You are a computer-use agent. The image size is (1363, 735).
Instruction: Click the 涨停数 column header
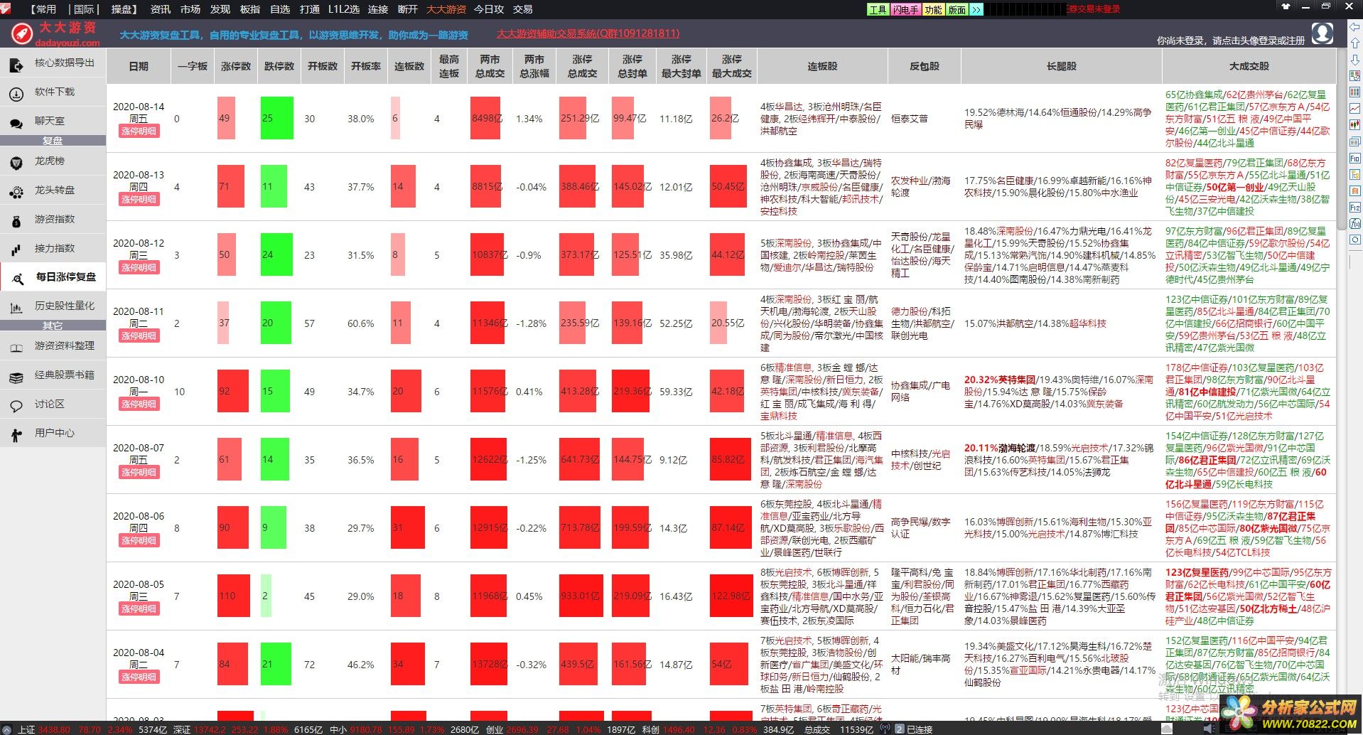pyautogui.click(x=236, y=66)
